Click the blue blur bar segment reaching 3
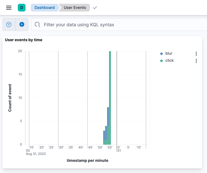207x173 pixels. point(104,135)
